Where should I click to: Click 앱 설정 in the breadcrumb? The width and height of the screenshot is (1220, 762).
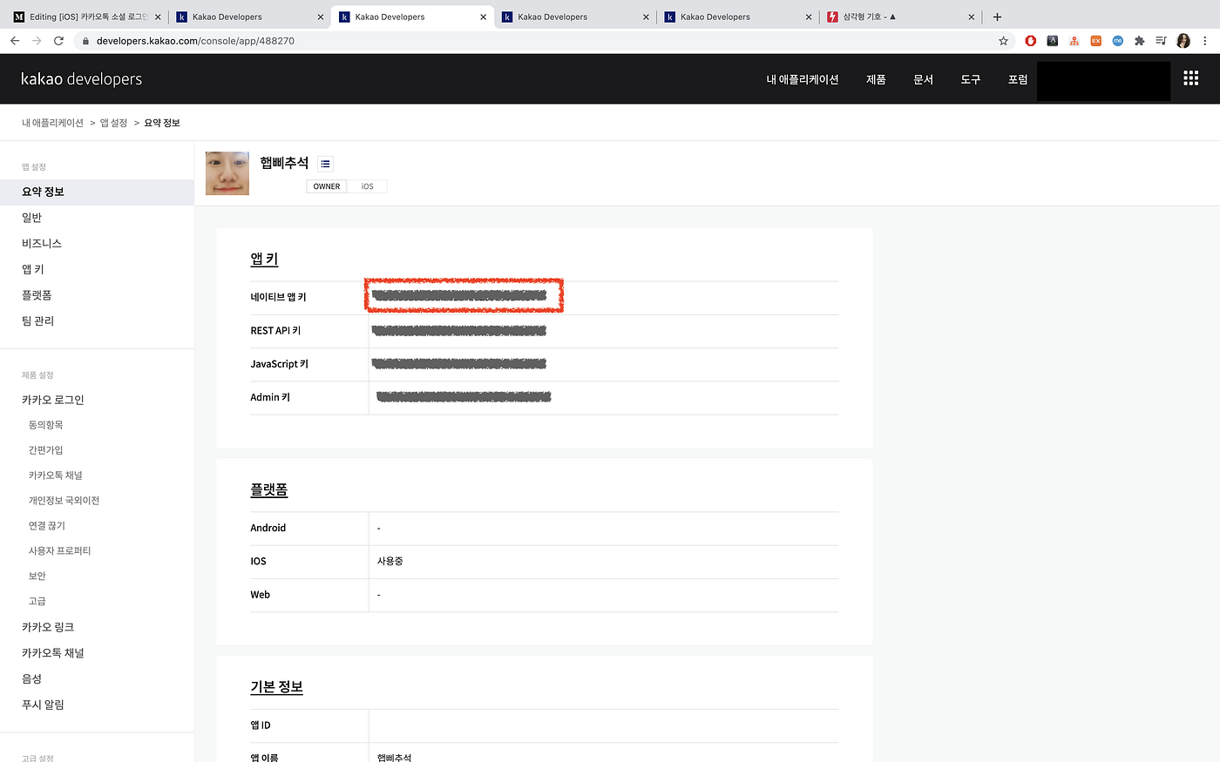[x=113, y=123]
